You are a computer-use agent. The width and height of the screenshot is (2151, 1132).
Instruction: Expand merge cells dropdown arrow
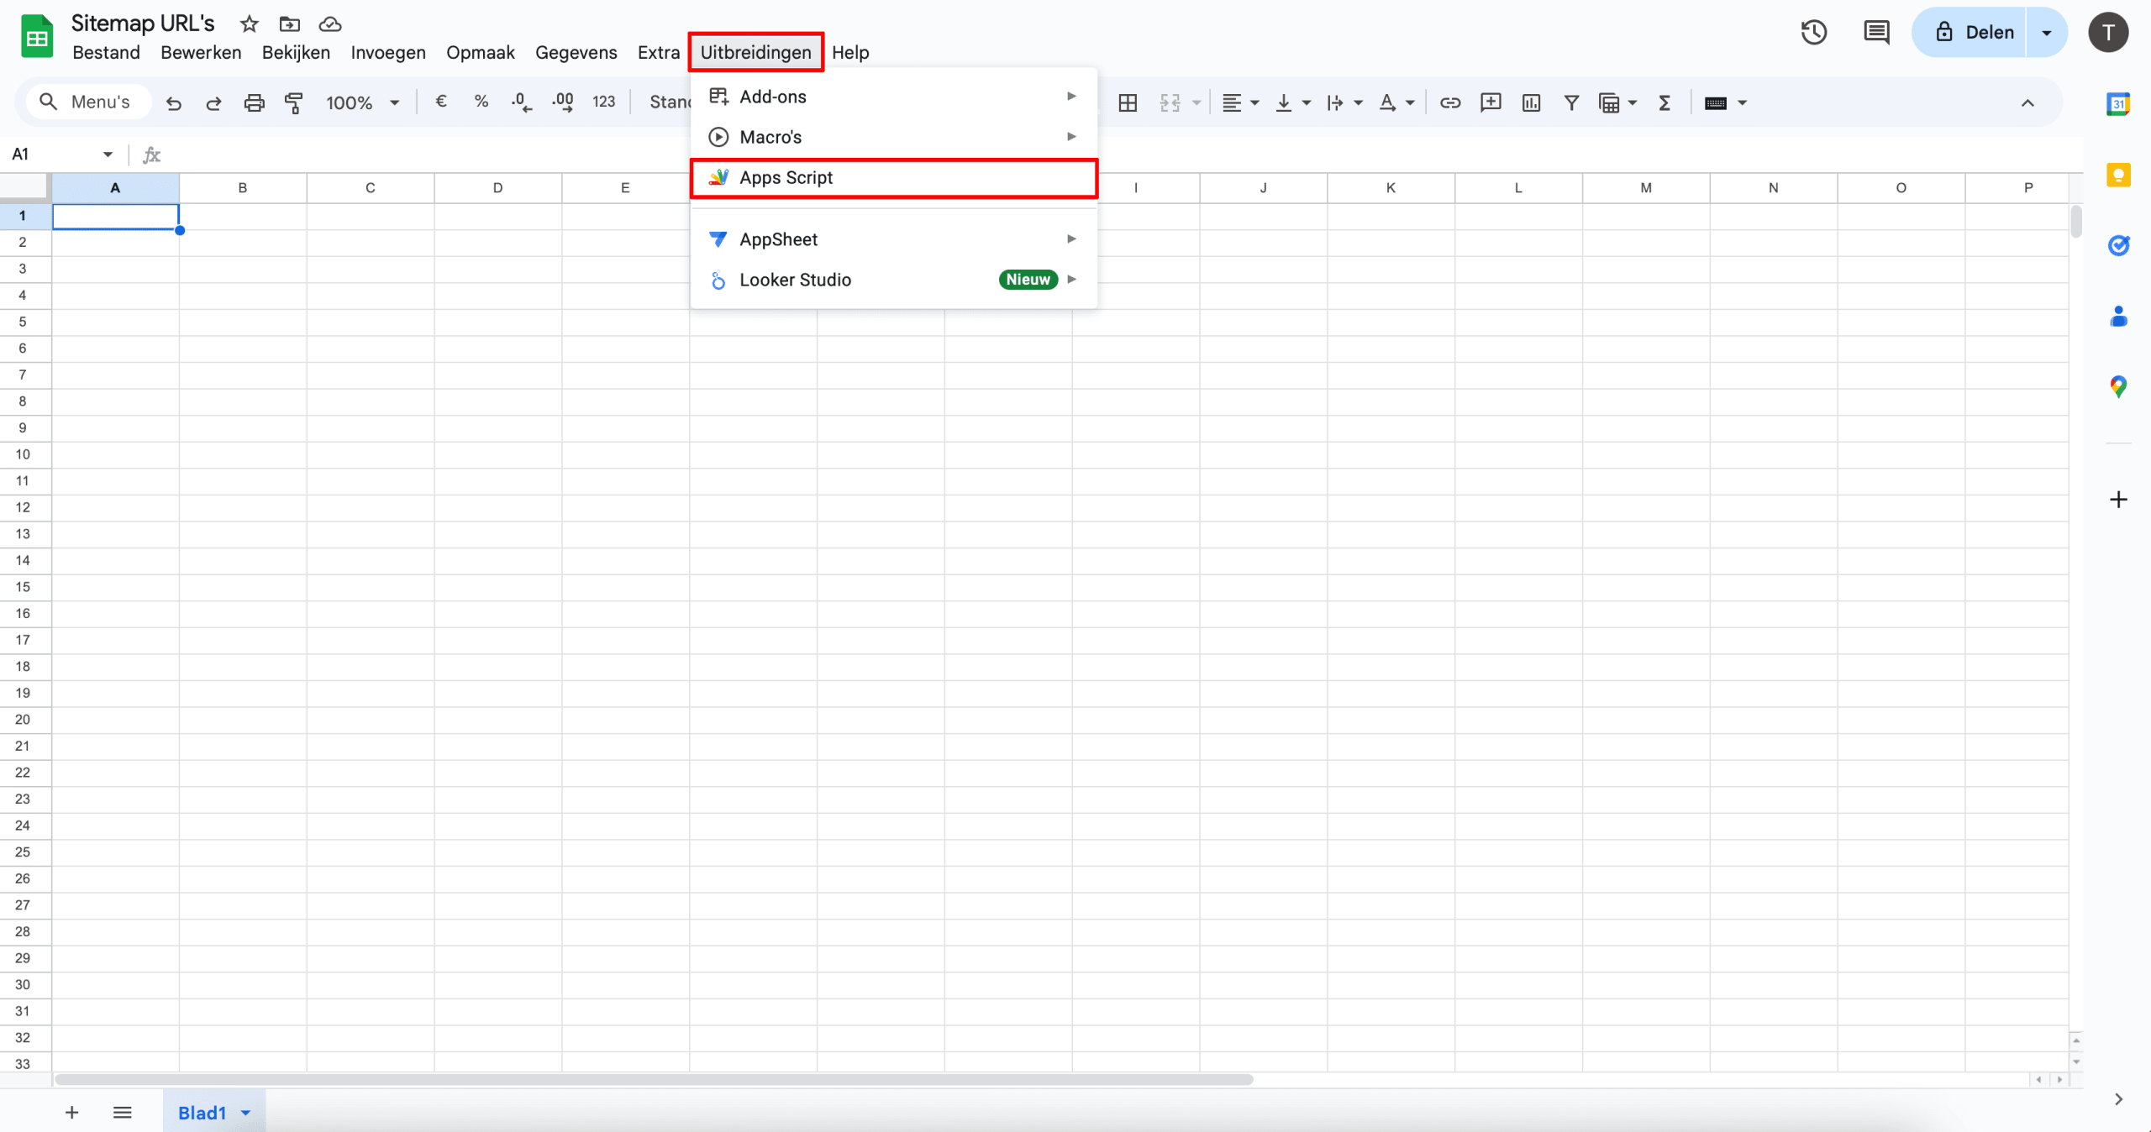(1196, 102)
